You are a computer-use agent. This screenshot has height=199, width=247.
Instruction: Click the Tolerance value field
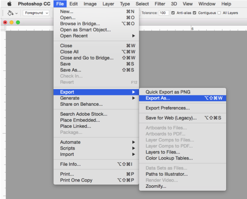coord(164,13)
